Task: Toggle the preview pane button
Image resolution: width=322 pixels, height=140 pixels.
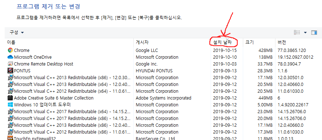Action: (x=314, y=33)
